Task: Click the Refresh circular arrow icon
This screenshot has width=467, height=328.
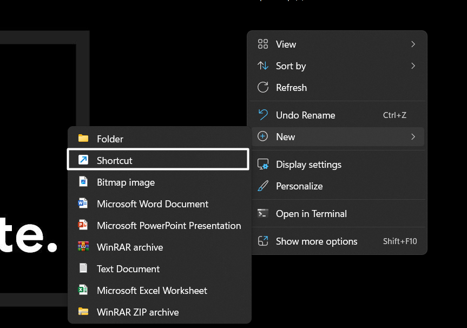Action: [x=263, y=87]
